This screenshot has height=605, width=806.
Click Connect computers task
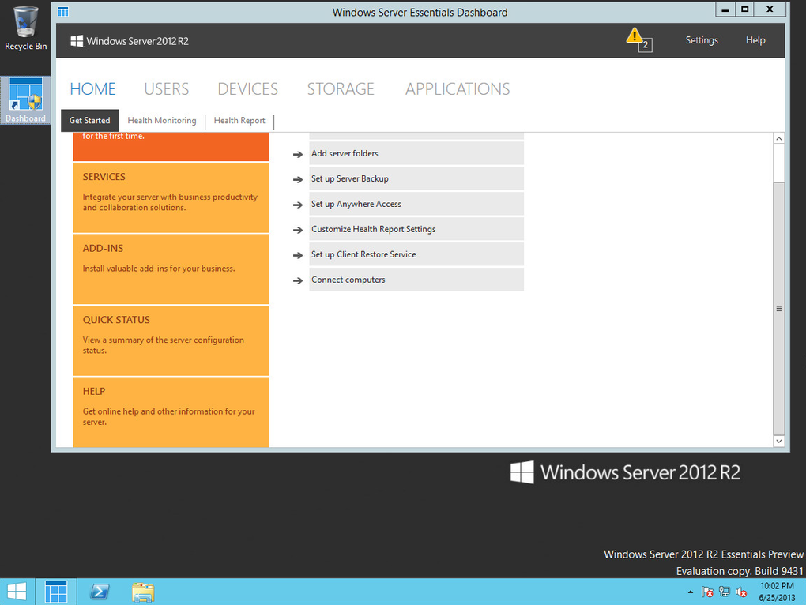coord(416,280)
